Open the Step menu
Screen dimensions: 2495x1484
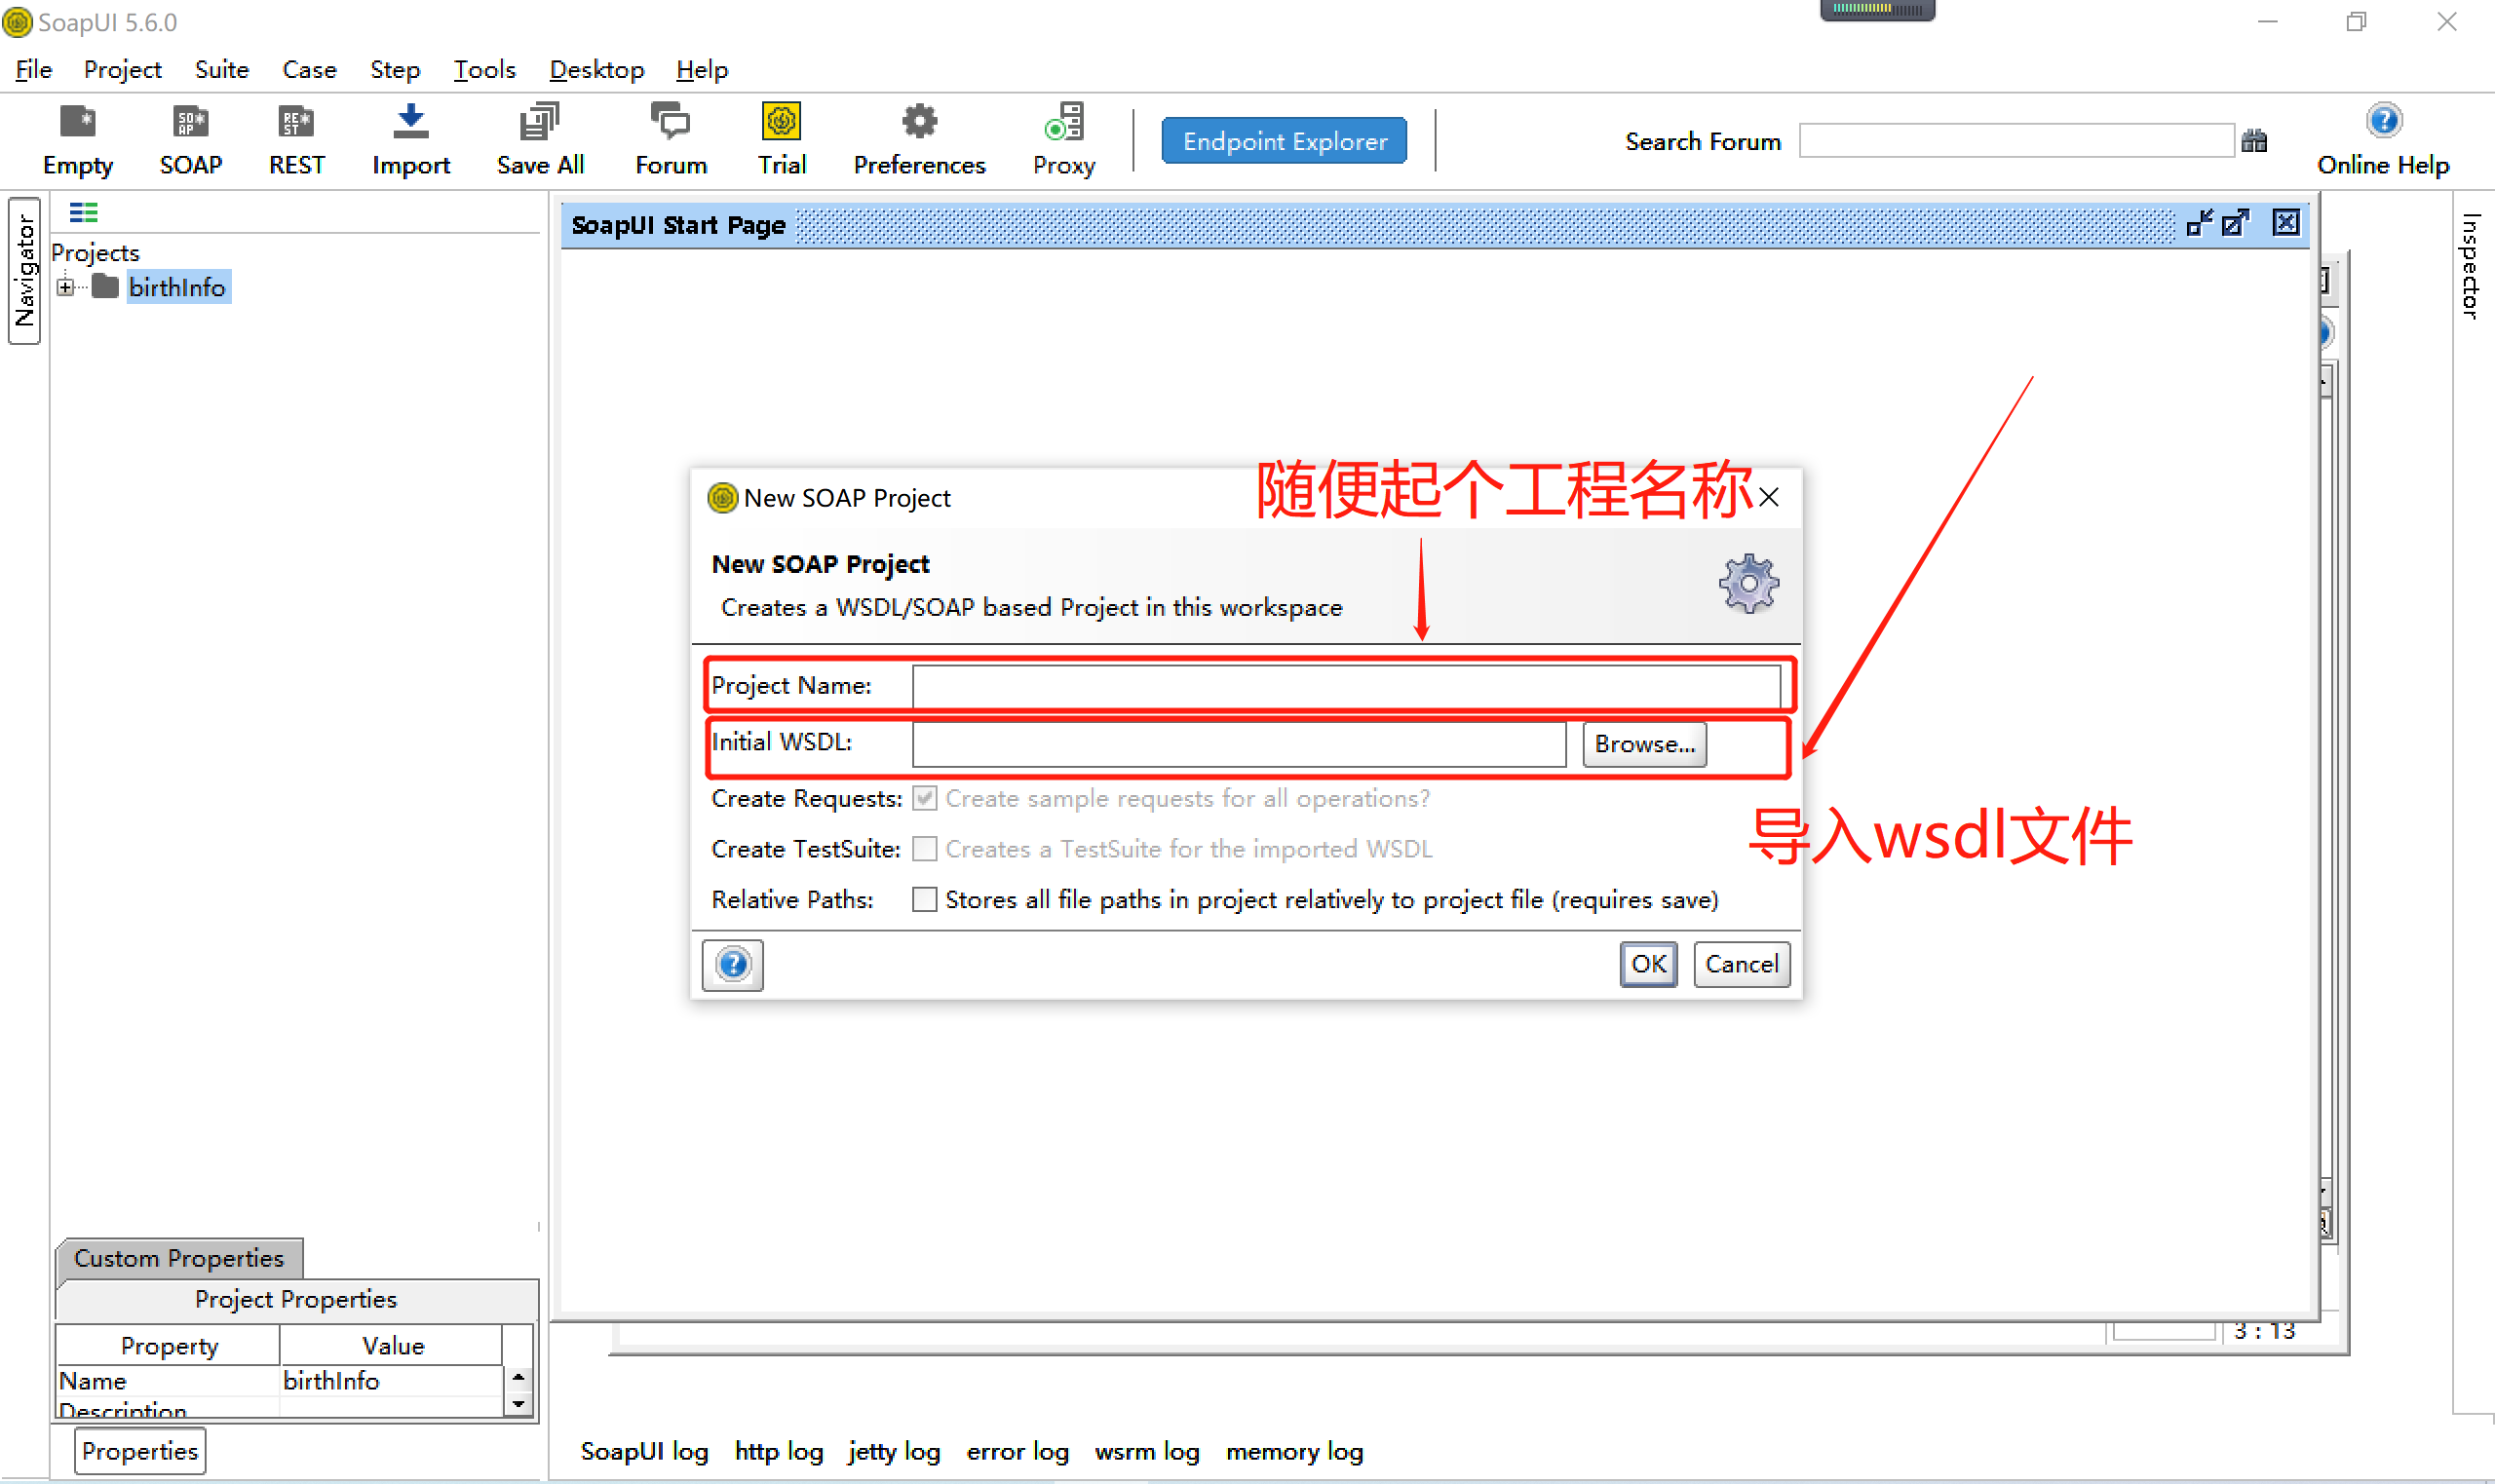click(x=394, y=69)
